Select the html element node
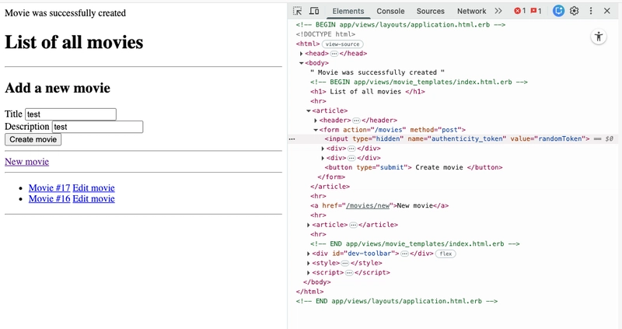This screenshot has height=329, width=622. click(x=307, y=44)
